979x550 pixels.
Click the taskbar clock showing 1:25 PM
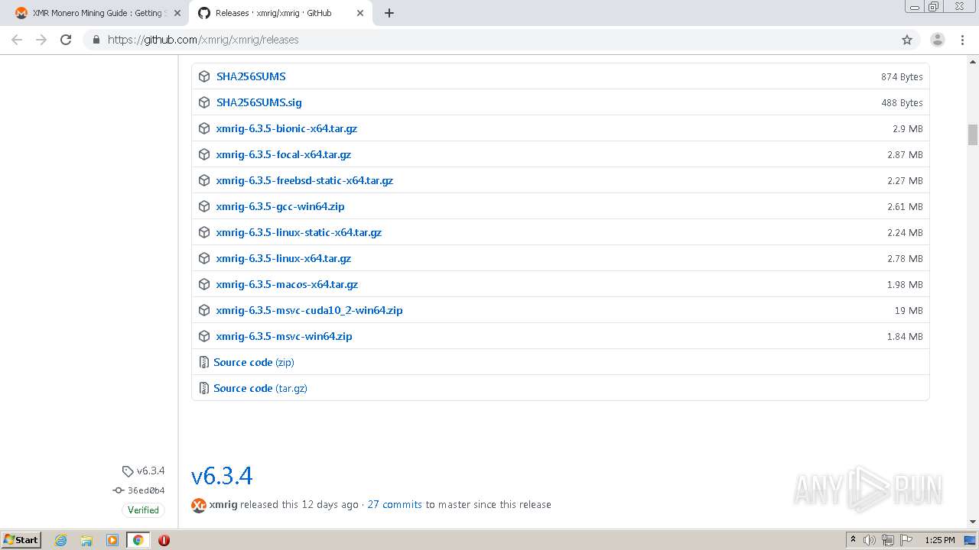pyautogui.click(x=940, y=540)
